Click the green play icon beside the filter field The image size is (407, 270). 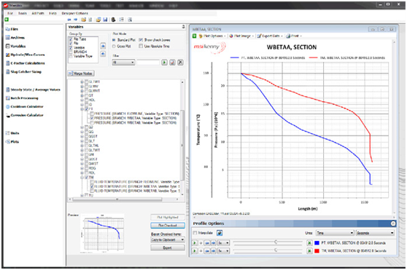(164, 63)
